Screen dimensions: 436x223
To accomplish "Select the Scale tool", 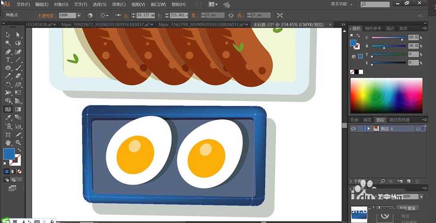I will [x=18, y=84].
